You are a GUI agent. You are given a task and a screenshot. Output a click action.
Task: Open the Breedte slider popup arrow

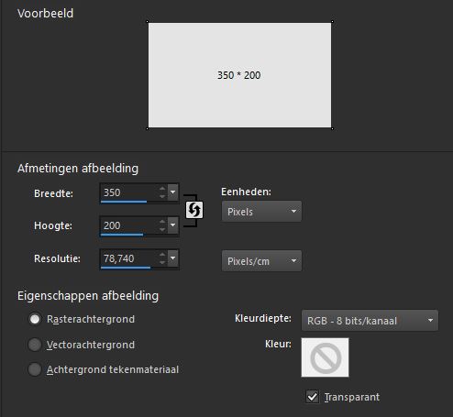pos(172,192)
